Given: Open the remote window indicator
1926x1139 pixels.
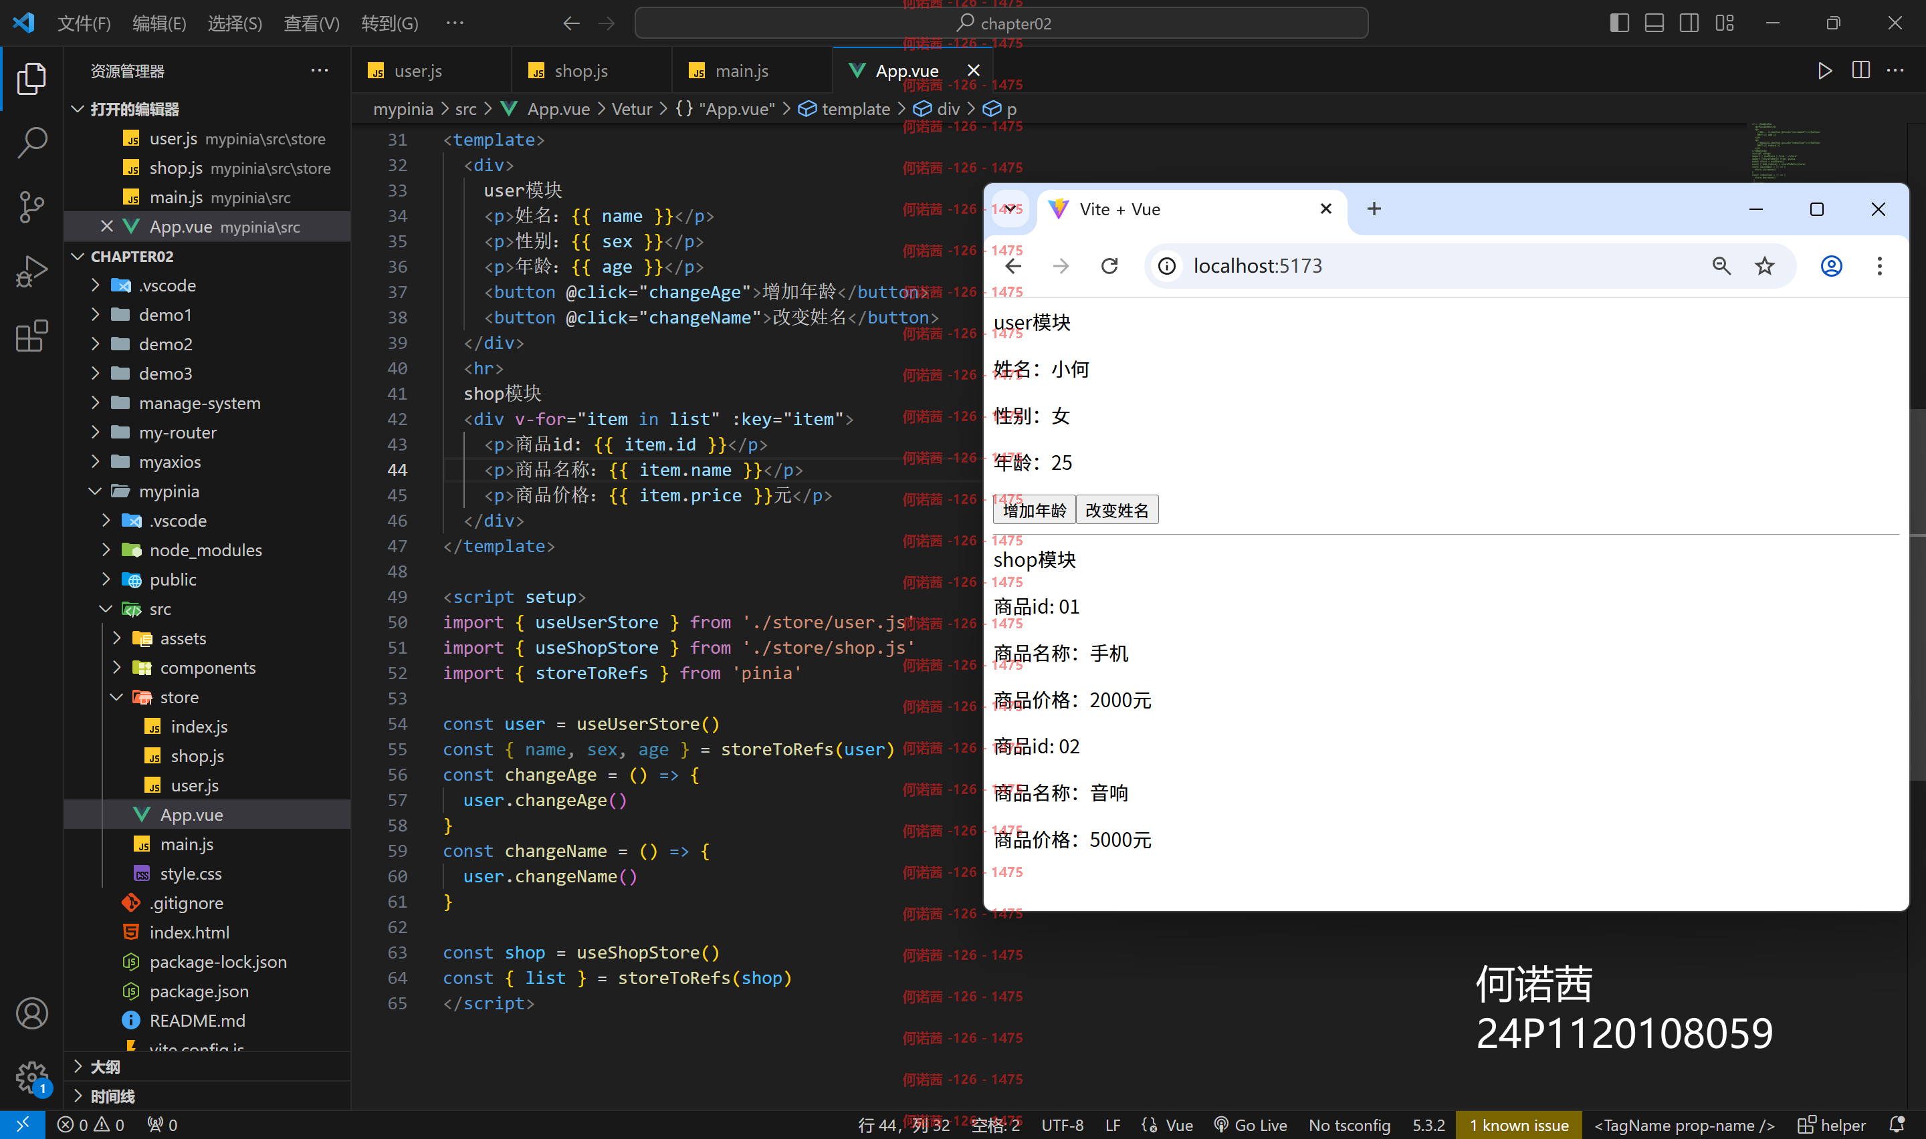Looking at the screenshot, I should pos(22,1124).
